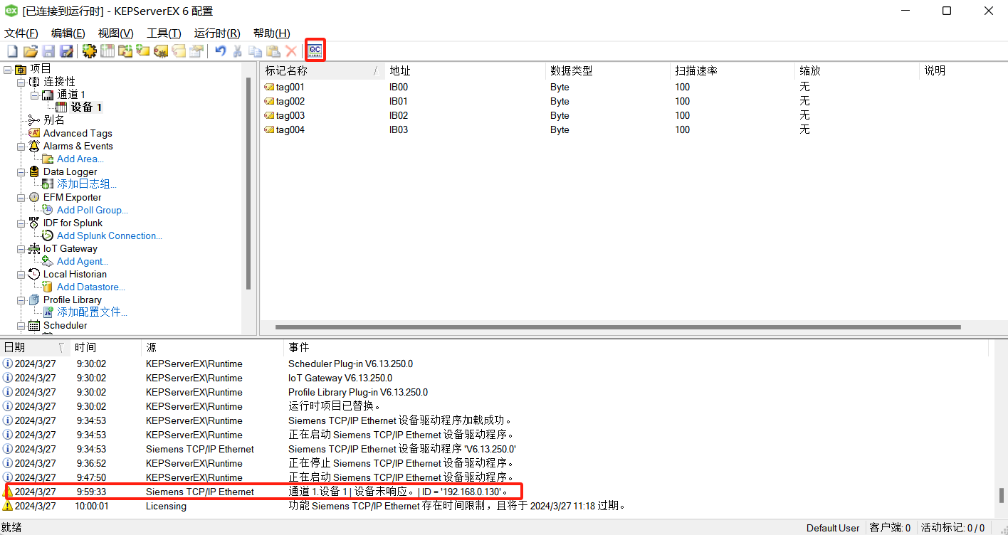Copy the selection with the copy icon
This screenshot has width=1008, height=535.
255,51
